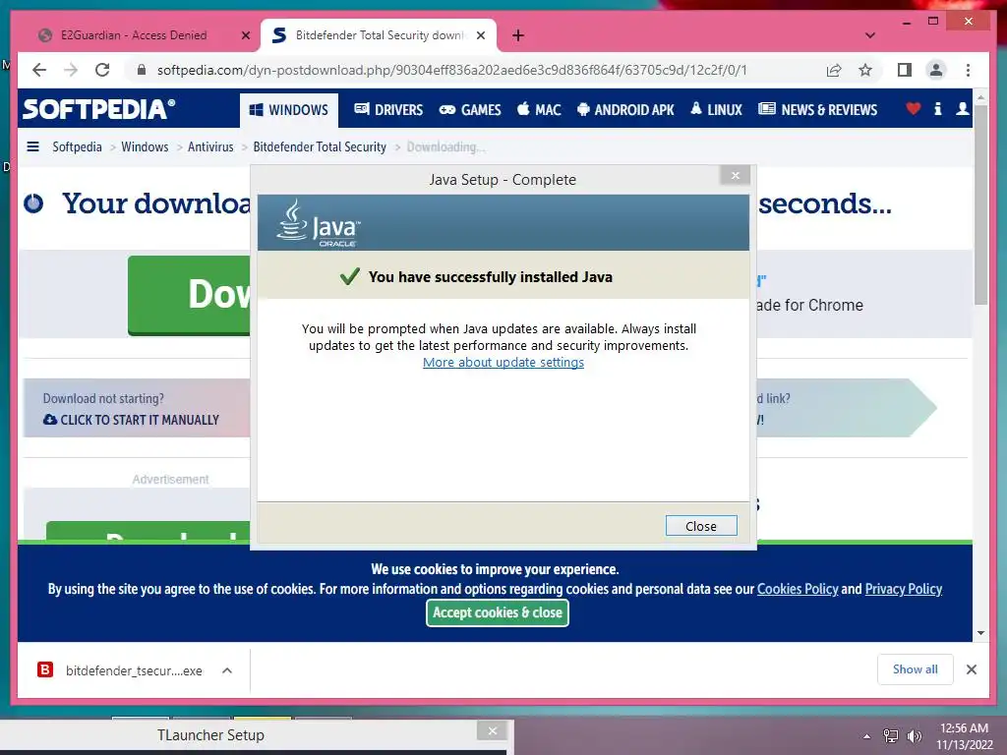Image resolution: width=1007 pixels, height=755 pixels.
Task: Reload the Softpedia page
Action: (102, 70)
